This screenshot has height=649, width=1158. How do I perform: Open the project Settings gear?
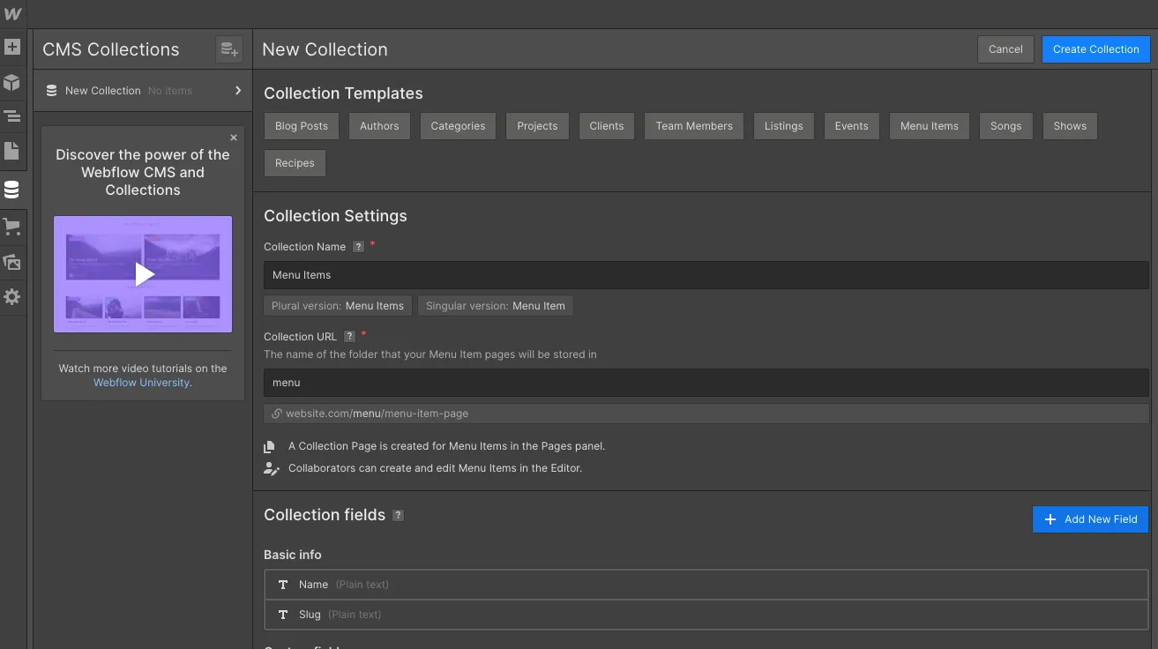12,297
